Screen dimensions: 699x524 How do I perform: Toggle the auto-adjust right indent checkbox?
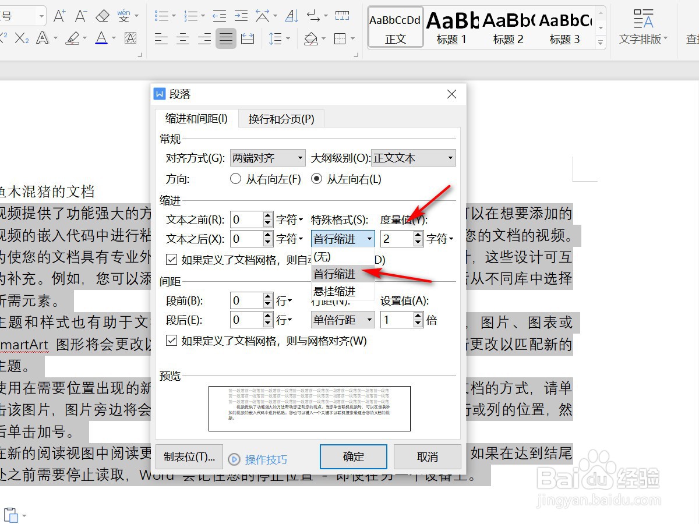click(x=171, y=260)
